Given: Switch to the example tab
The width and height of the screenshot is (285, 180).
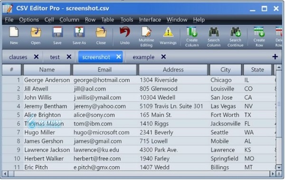Looking at the screenshot, I should (143, 57).
